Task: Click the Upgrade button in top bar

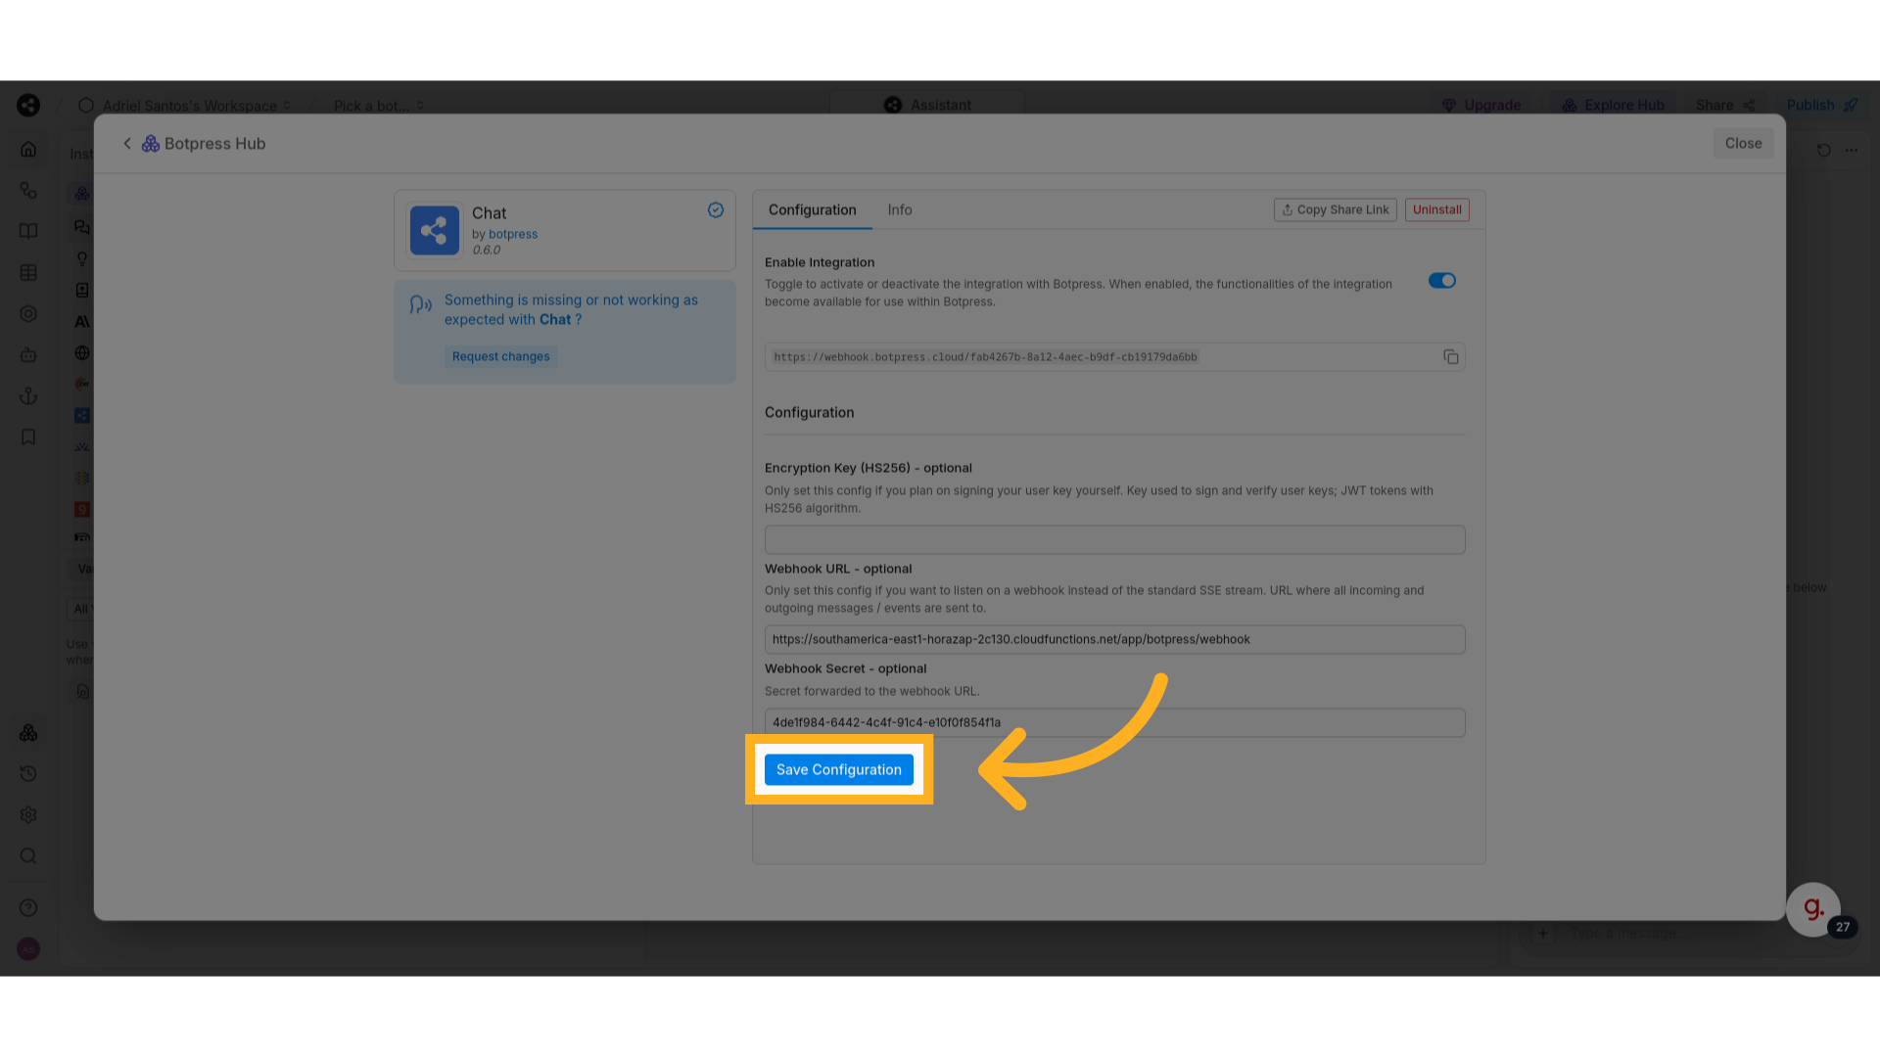Action: point(1481,105)
